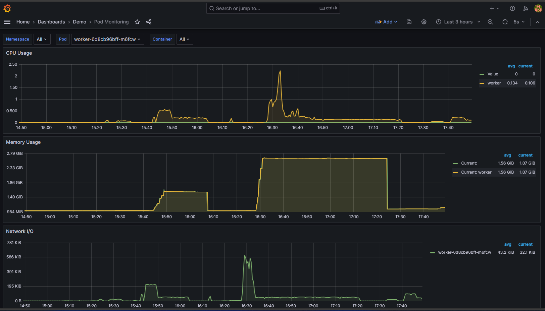Click the worker legend color swatch
This screenshot has height=311, width=545.
point(482,83)
